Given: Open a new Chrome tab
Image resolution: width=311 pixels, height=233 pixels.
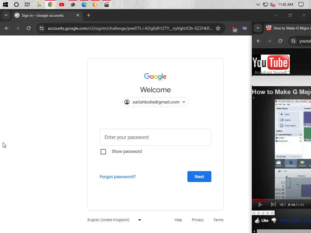Looking at the screenshot, I should click(x=89, y=15).
